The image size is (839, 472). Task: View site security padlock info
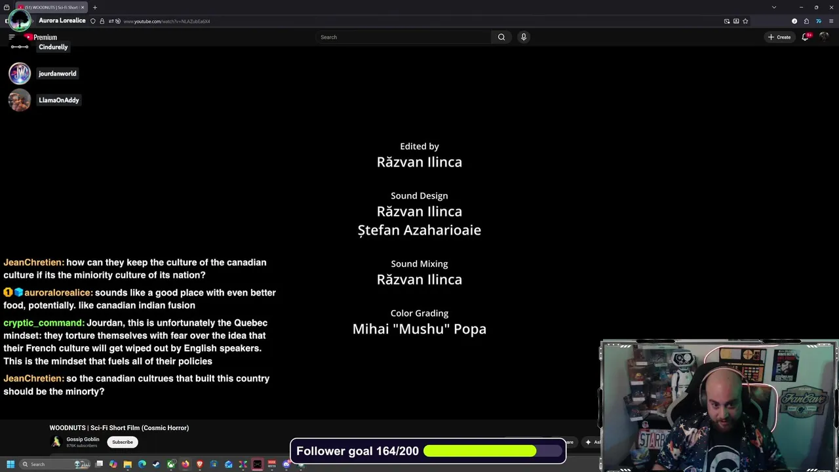click(102, 21)
